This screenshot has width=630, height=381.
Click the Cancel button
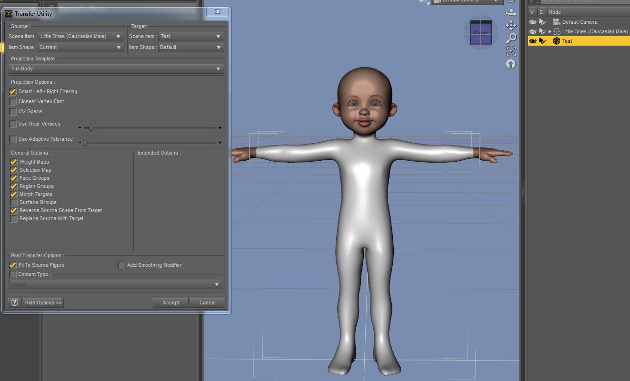(207, 303)
